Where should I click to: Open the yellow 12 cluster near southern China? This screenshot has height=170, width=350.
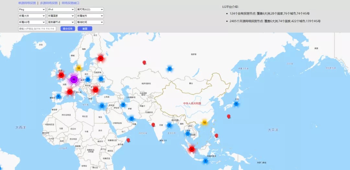click(x=204, y=123)
